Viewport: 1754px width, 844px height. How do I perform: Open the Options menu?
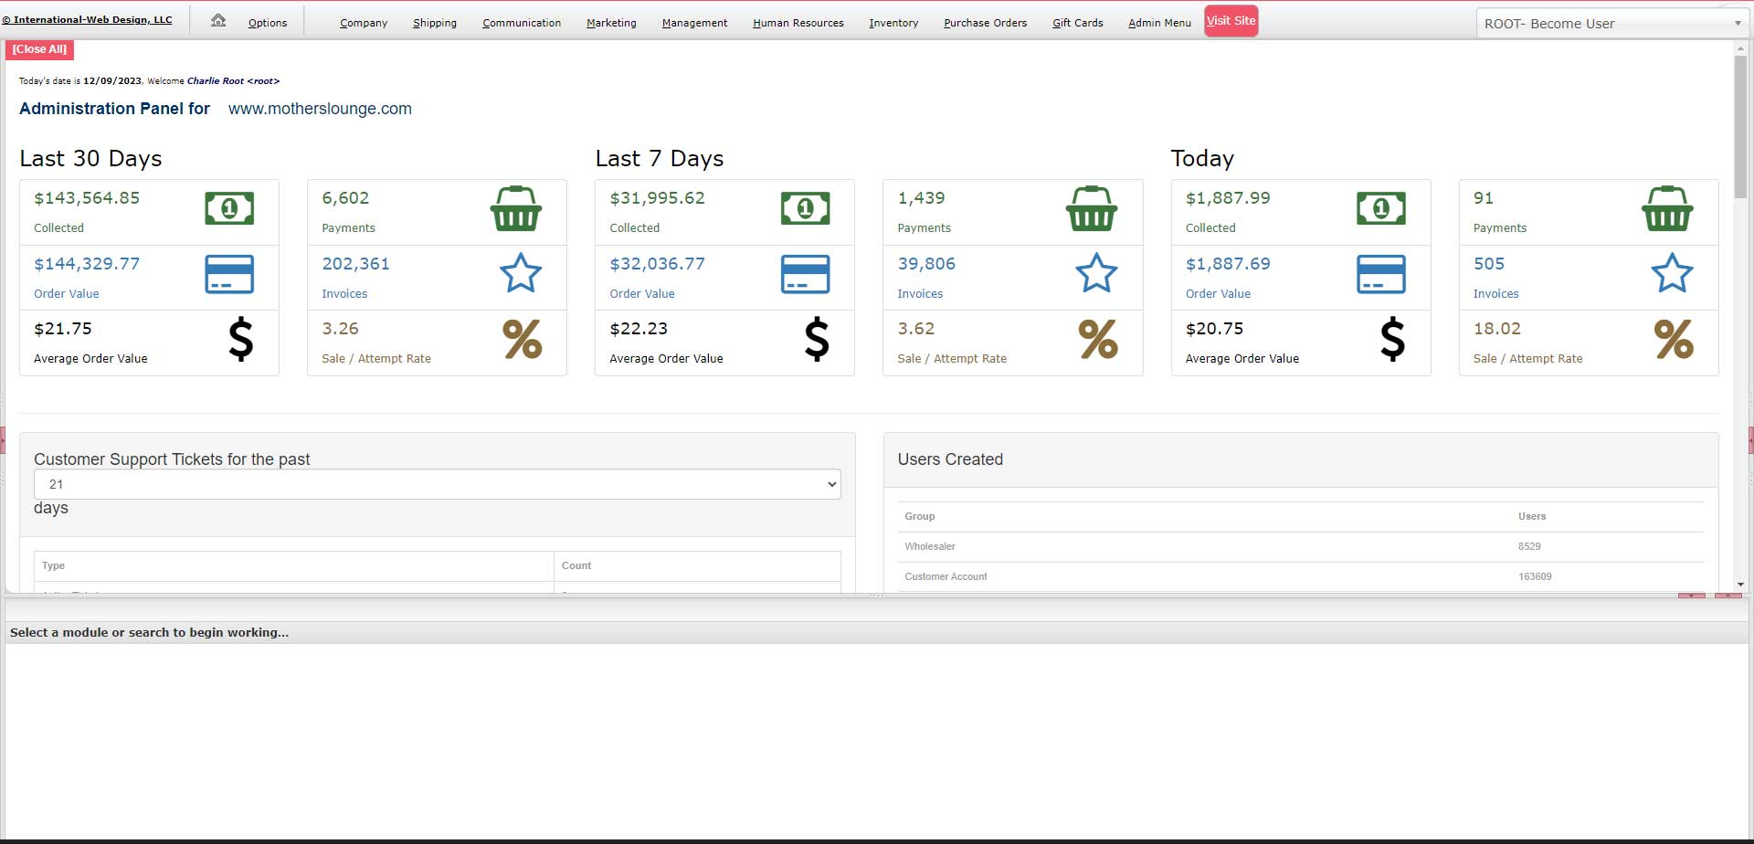click(268, 23)
